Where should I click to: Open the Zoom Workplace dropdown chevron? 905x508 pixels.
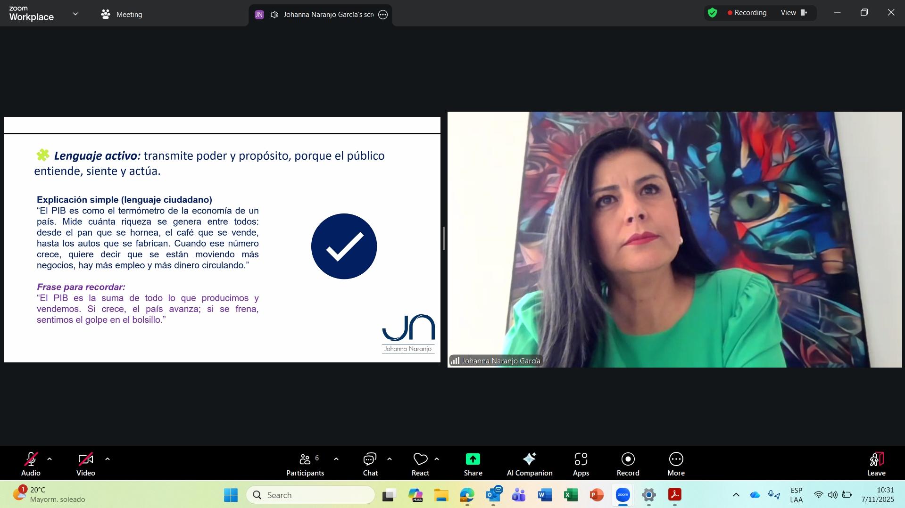[75, 14]
